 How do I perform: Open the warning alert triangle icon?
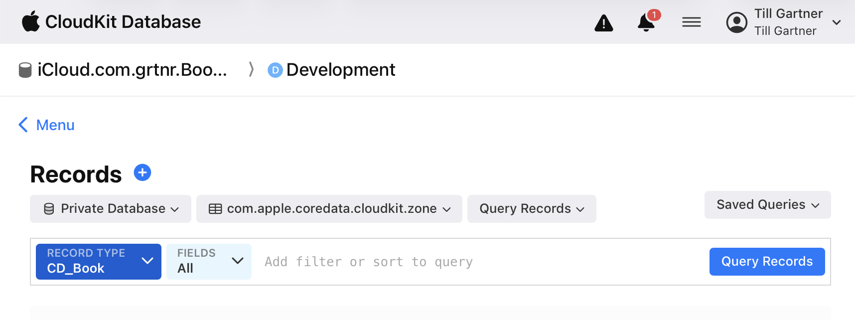[604, 23]
